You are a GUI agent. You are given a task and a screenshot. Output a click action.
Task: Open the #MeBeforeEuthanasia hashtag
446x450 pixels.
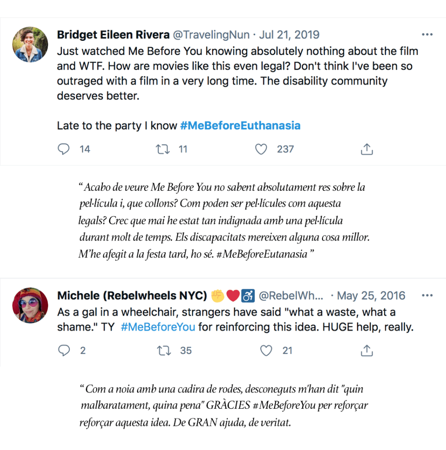coord(240,126)
